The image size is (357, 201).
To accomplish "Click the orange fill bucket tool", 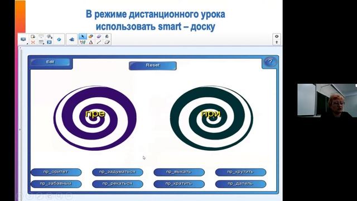I will [91, 36].
